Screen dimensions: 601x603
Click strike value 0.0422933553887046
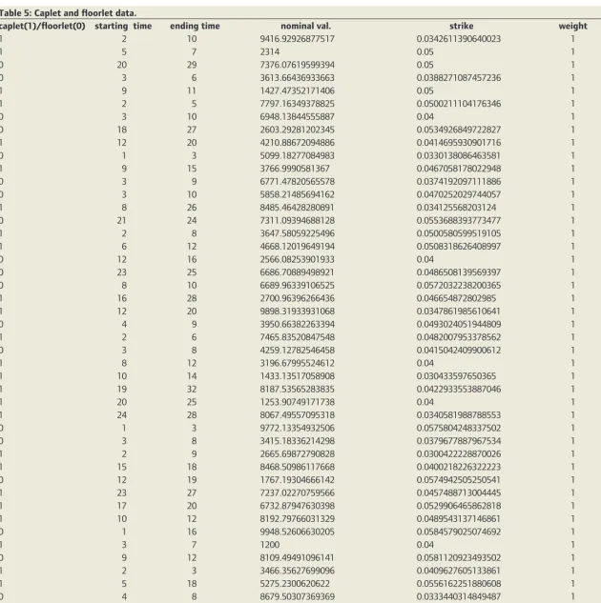coord(459,390)
